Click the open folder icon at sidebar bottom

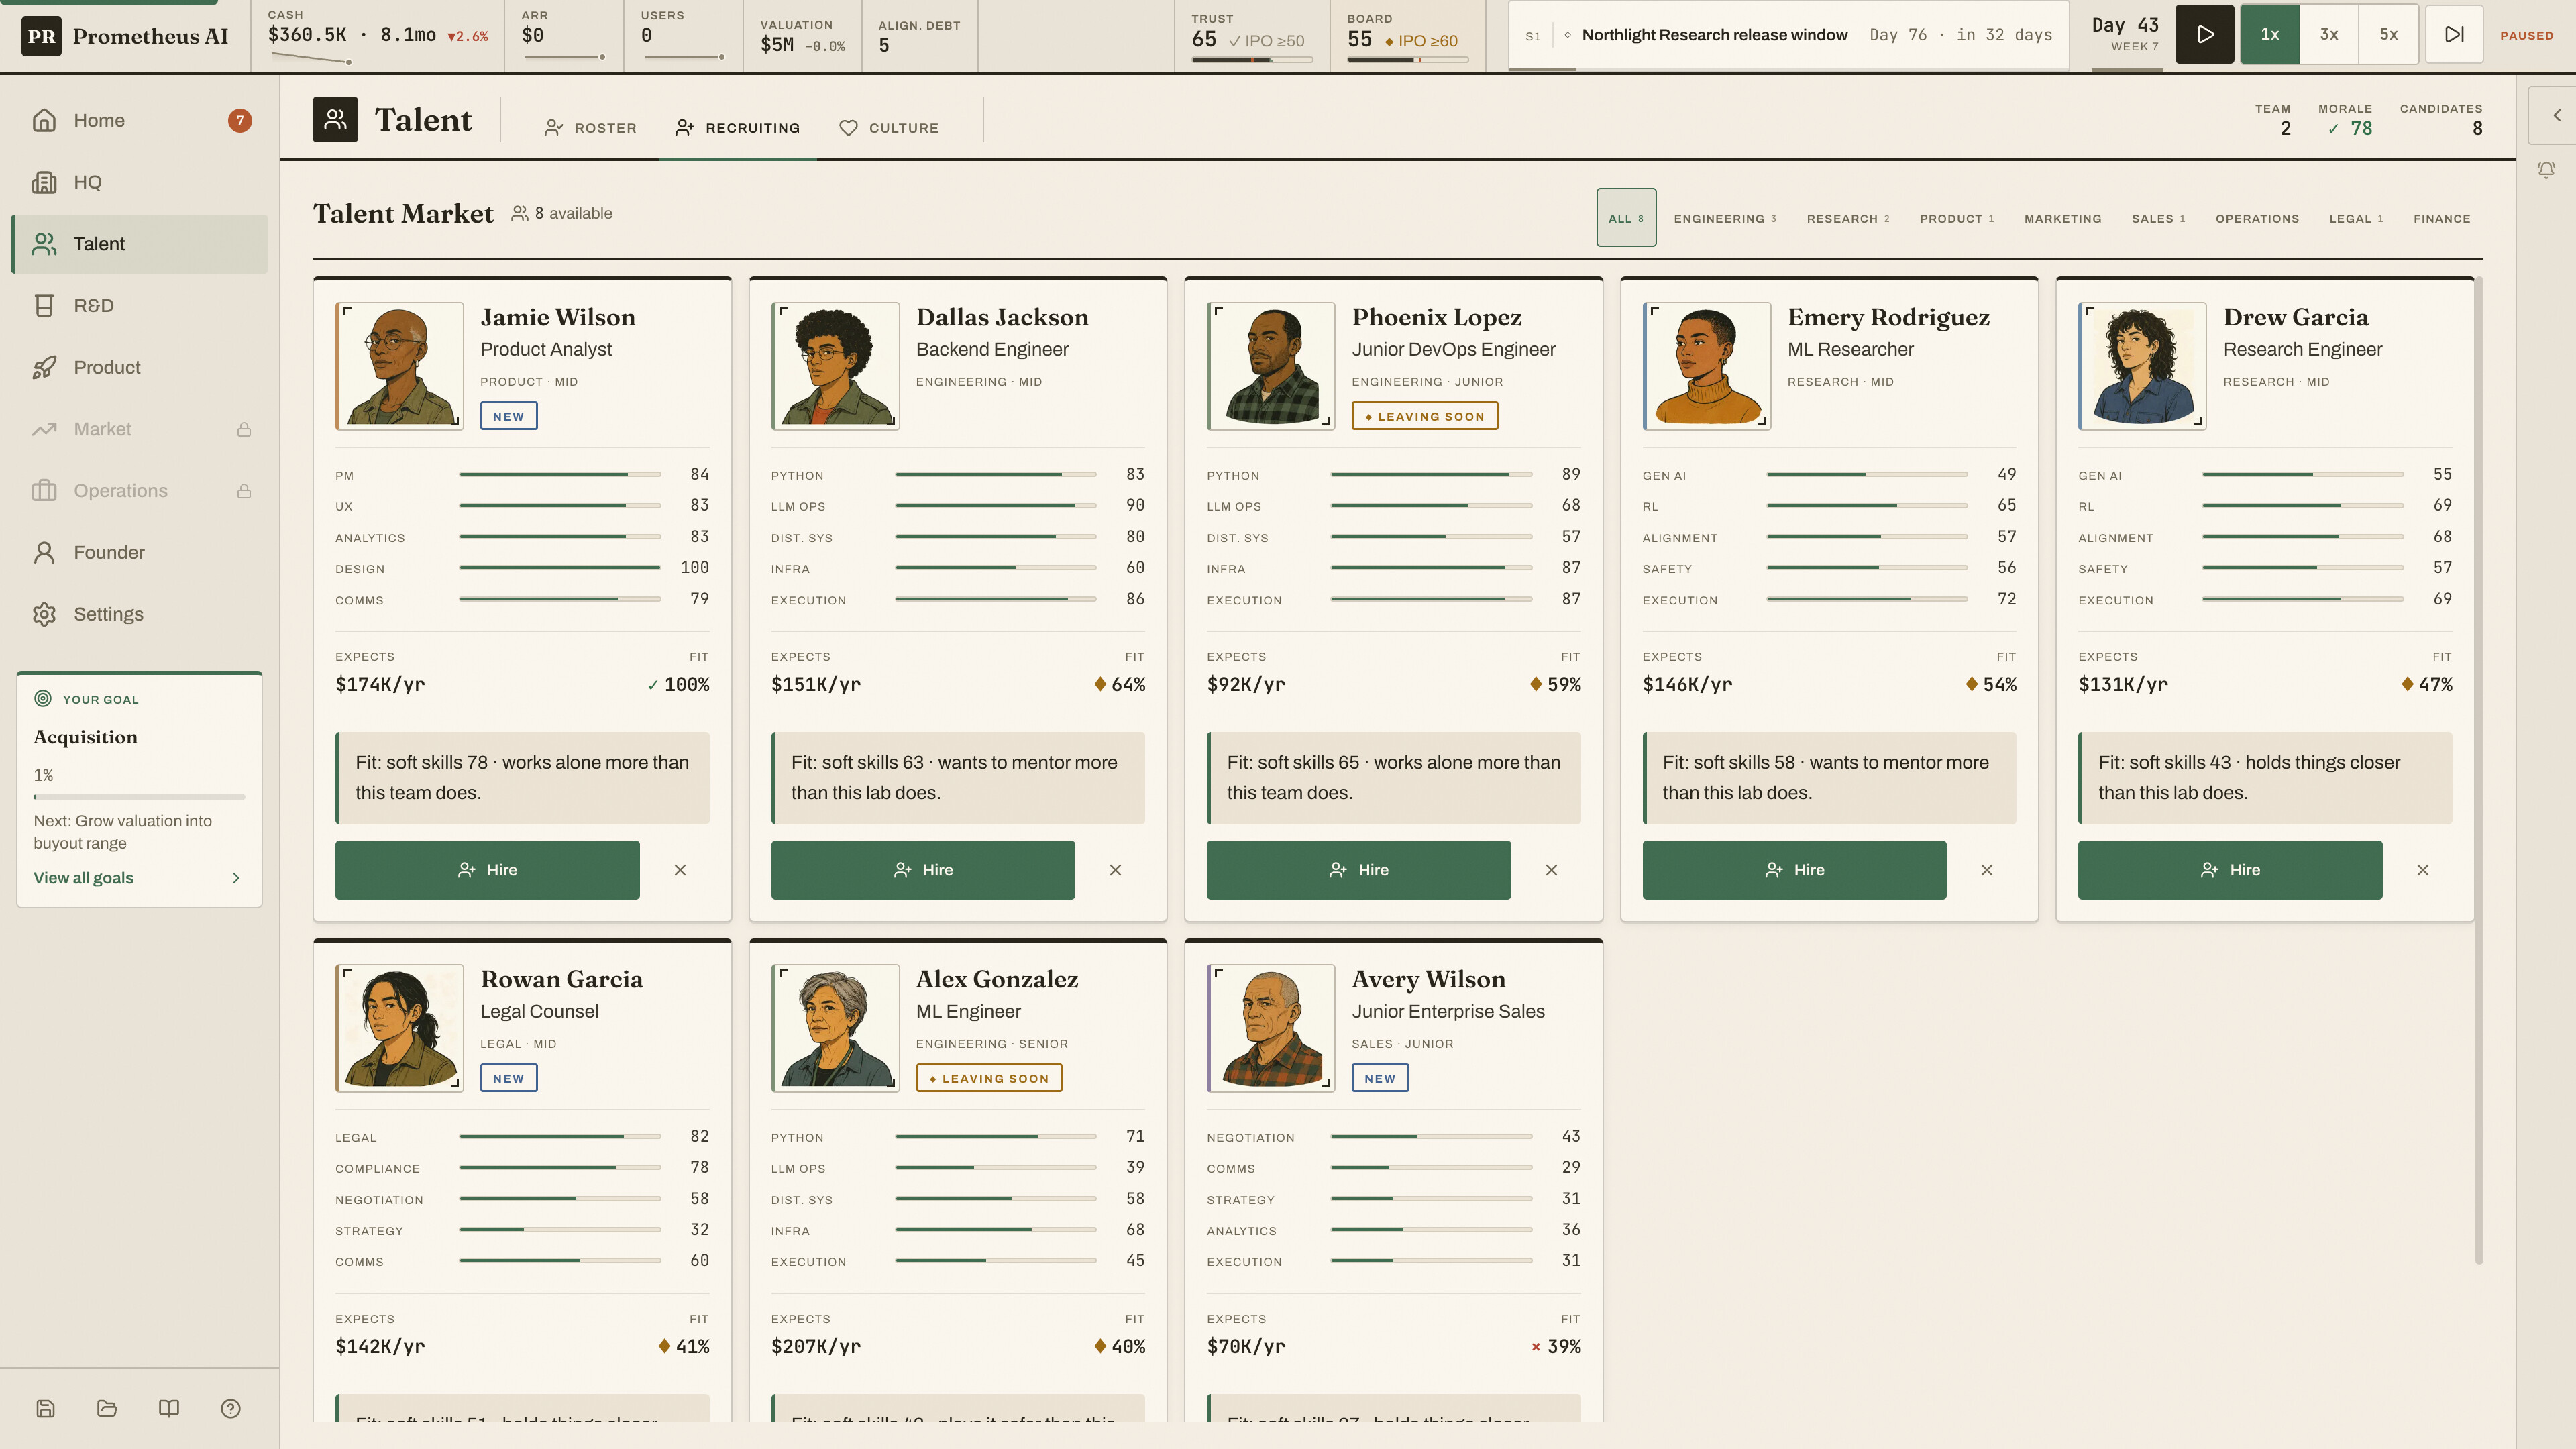pos(107,1408)
